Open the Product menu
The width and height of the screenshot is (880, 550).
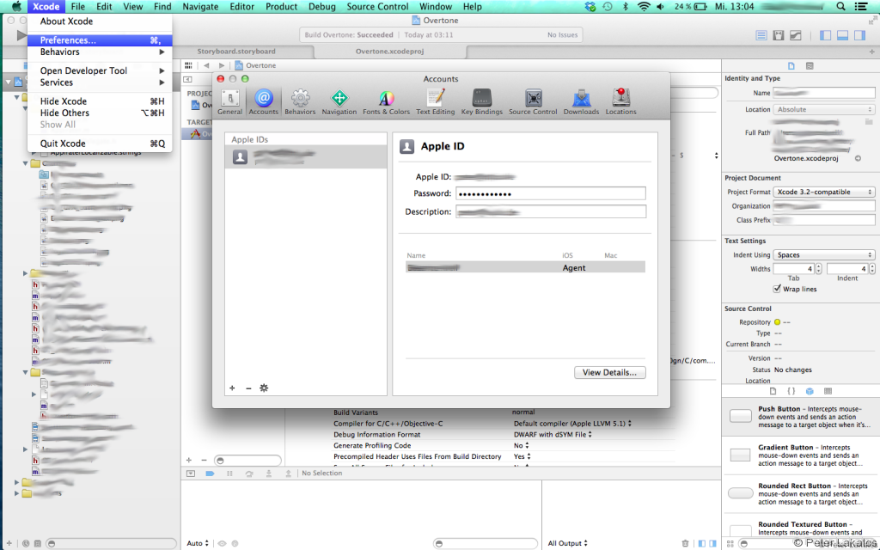281,7
